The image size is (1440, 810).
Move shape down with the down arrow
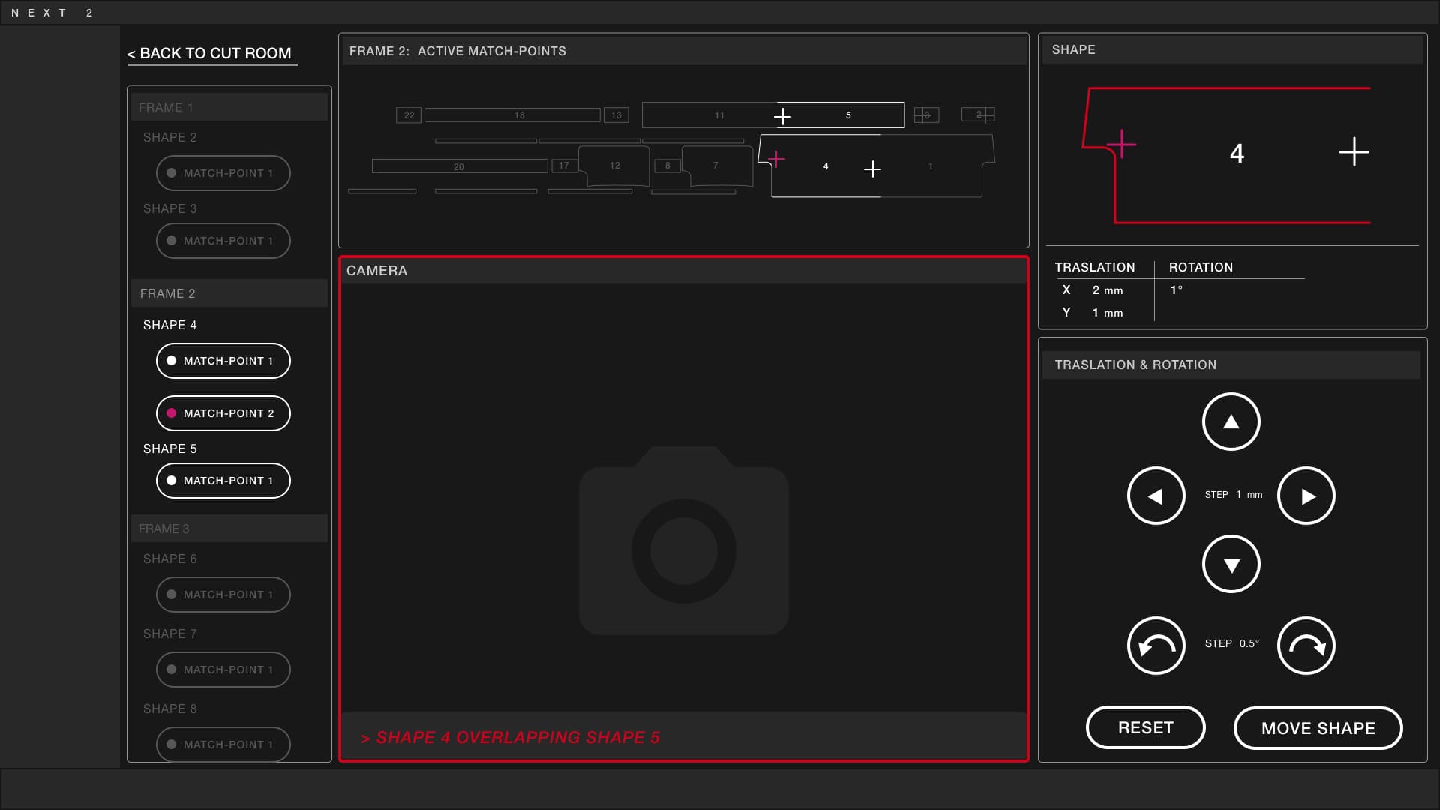[1231, 564]
